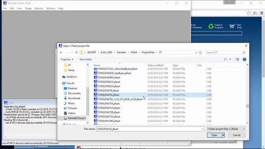Viewport: 265px width, 149px height.
Task: Sort files by Size column header
Action: (x=200, y=65)
